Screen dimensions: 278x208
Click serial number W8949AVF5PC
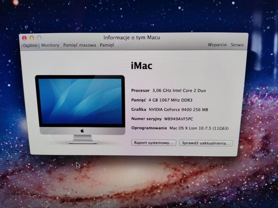179,119
